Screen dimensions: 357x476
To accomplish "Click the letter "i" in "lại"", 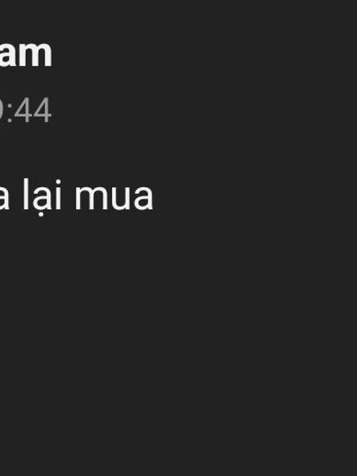I will point(58,195).
